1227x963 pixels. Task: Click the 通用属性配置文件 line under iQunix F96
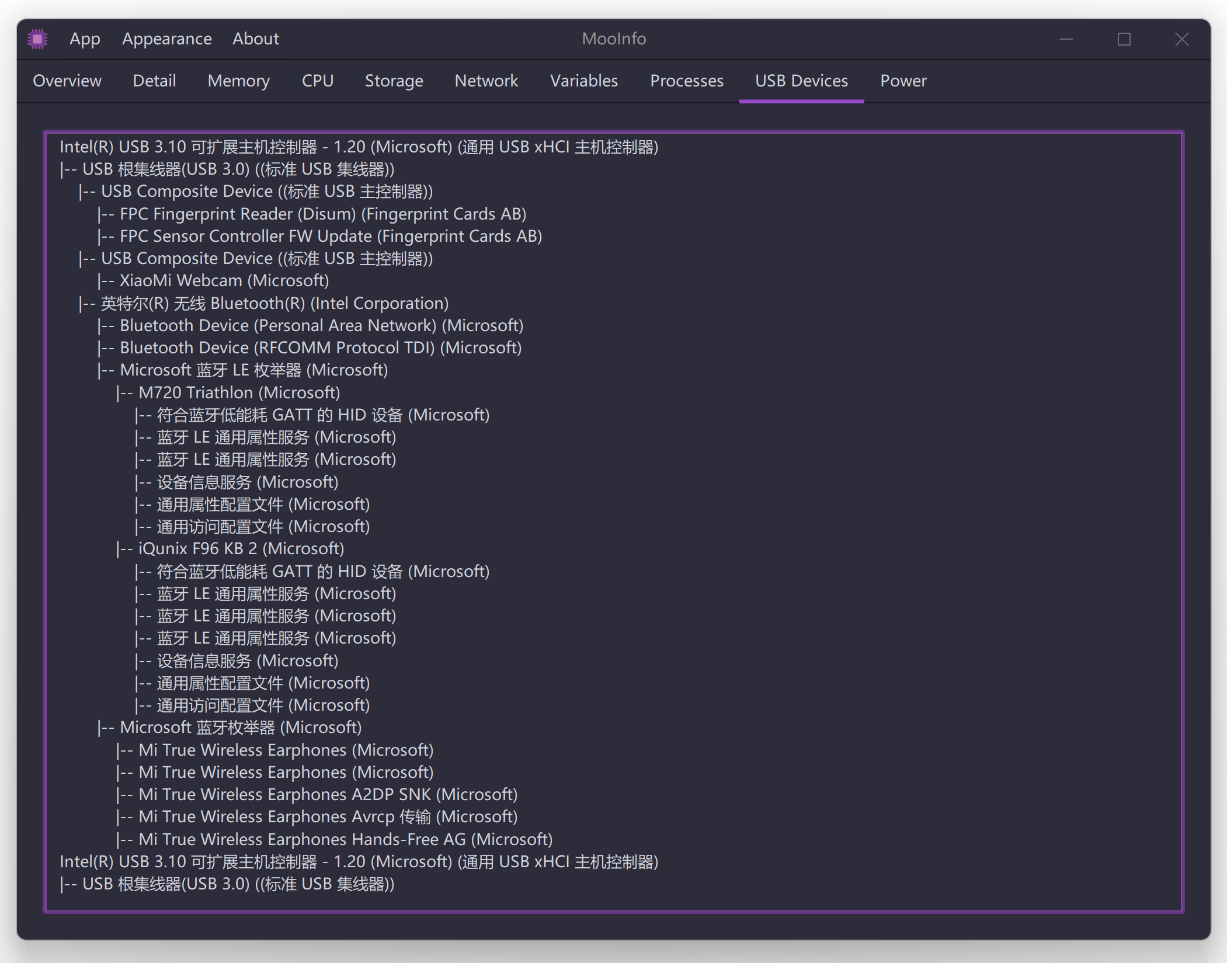tap(252, 683)
